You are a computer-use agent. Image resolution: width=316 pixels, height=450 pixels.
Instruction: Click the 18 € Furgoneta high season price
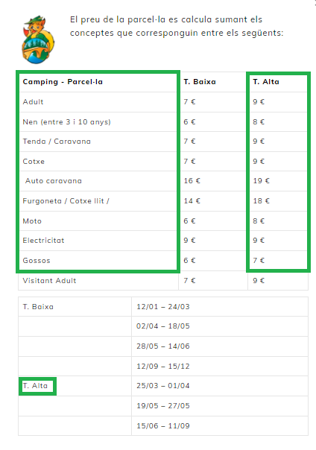261,201
